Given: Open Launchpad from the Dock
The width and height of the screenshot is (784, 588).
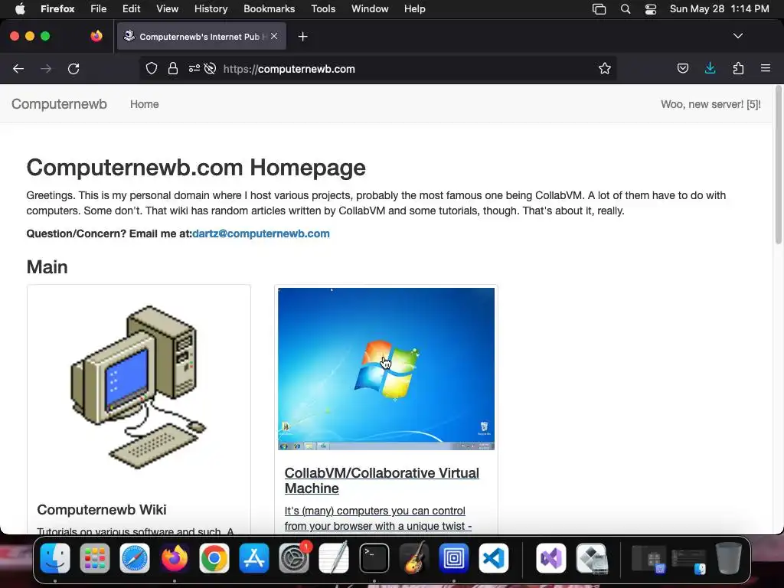Looking at the screenshot, I should tap(94, 558).
